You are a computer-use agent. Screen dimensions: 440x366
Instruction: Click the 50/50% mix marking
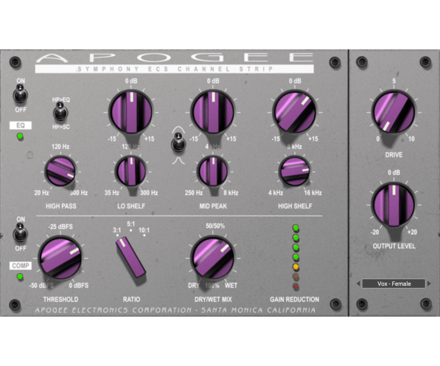point(215,226)
